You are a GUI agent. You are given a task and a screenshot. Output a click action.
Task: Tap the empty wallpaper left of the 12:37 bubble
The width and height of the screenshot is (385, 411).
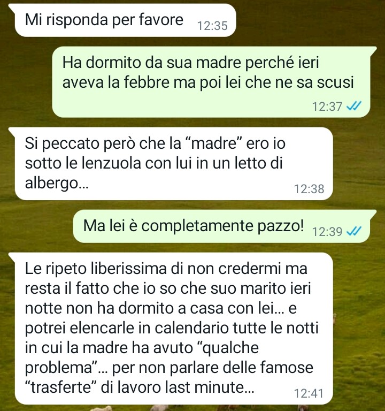[x=26, y=82]
